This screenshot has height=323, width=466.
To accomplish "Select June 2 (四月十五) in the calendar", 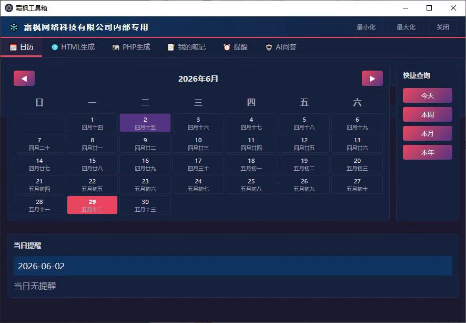I will pyautogui.click(x=145, y=123).
